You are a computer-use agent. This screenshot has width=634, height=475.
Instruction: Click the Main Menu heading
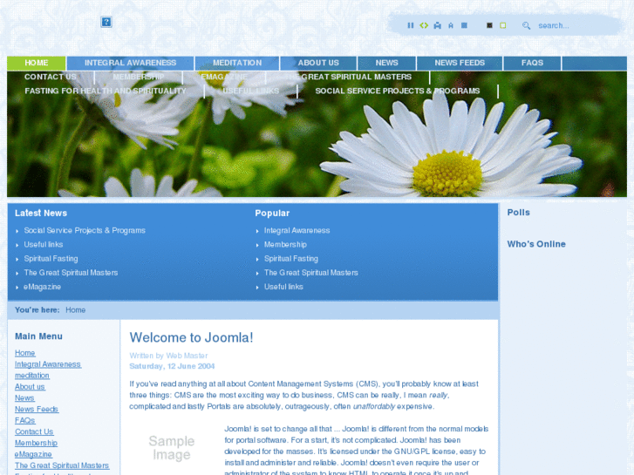[38, 336]
